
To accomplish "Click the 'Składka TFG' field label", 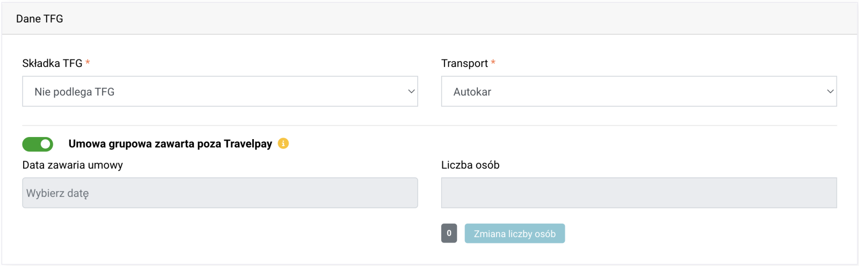I will coord(53,63).
